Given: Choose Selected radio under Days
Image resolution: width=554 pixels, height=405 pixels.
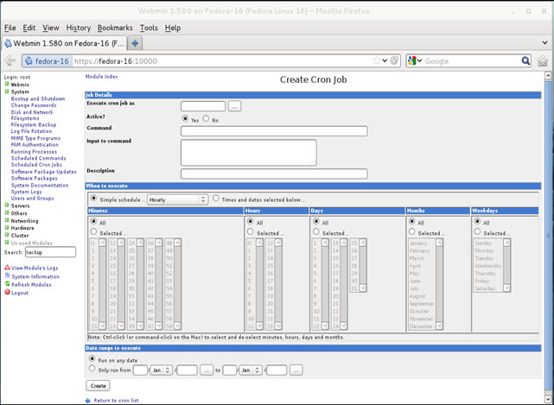Looking at the screenshot, I should (316, 231).
